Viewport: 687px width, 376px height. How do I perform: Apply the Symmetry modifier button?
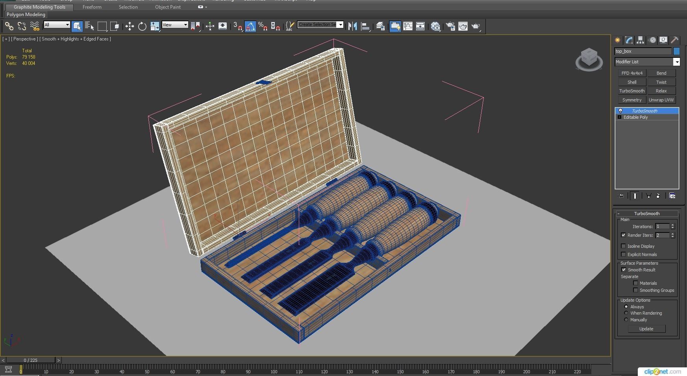point(632,100)
